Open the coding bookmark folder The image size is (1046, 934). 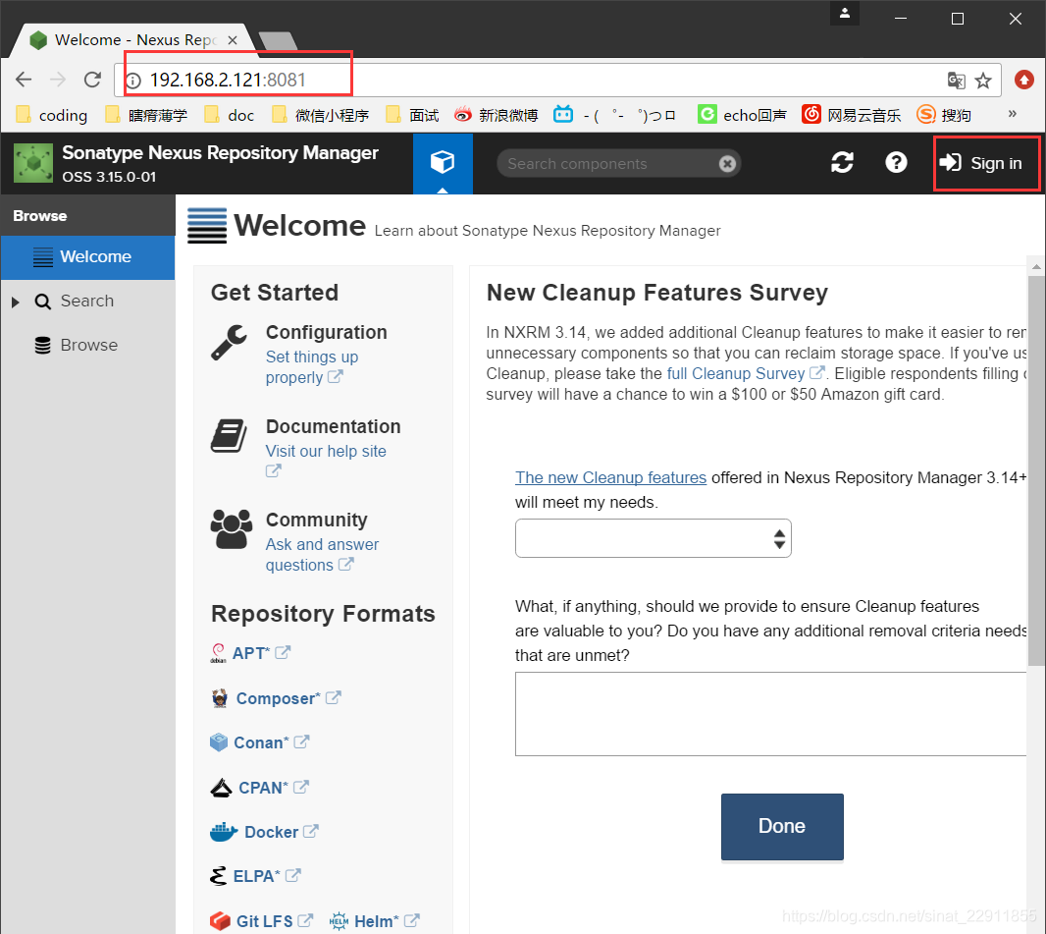tap(51, 115)
